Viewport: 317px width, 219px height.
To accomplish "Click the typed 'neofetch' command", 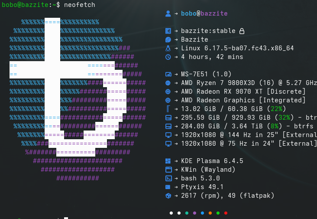I will [x=79, y=5].
